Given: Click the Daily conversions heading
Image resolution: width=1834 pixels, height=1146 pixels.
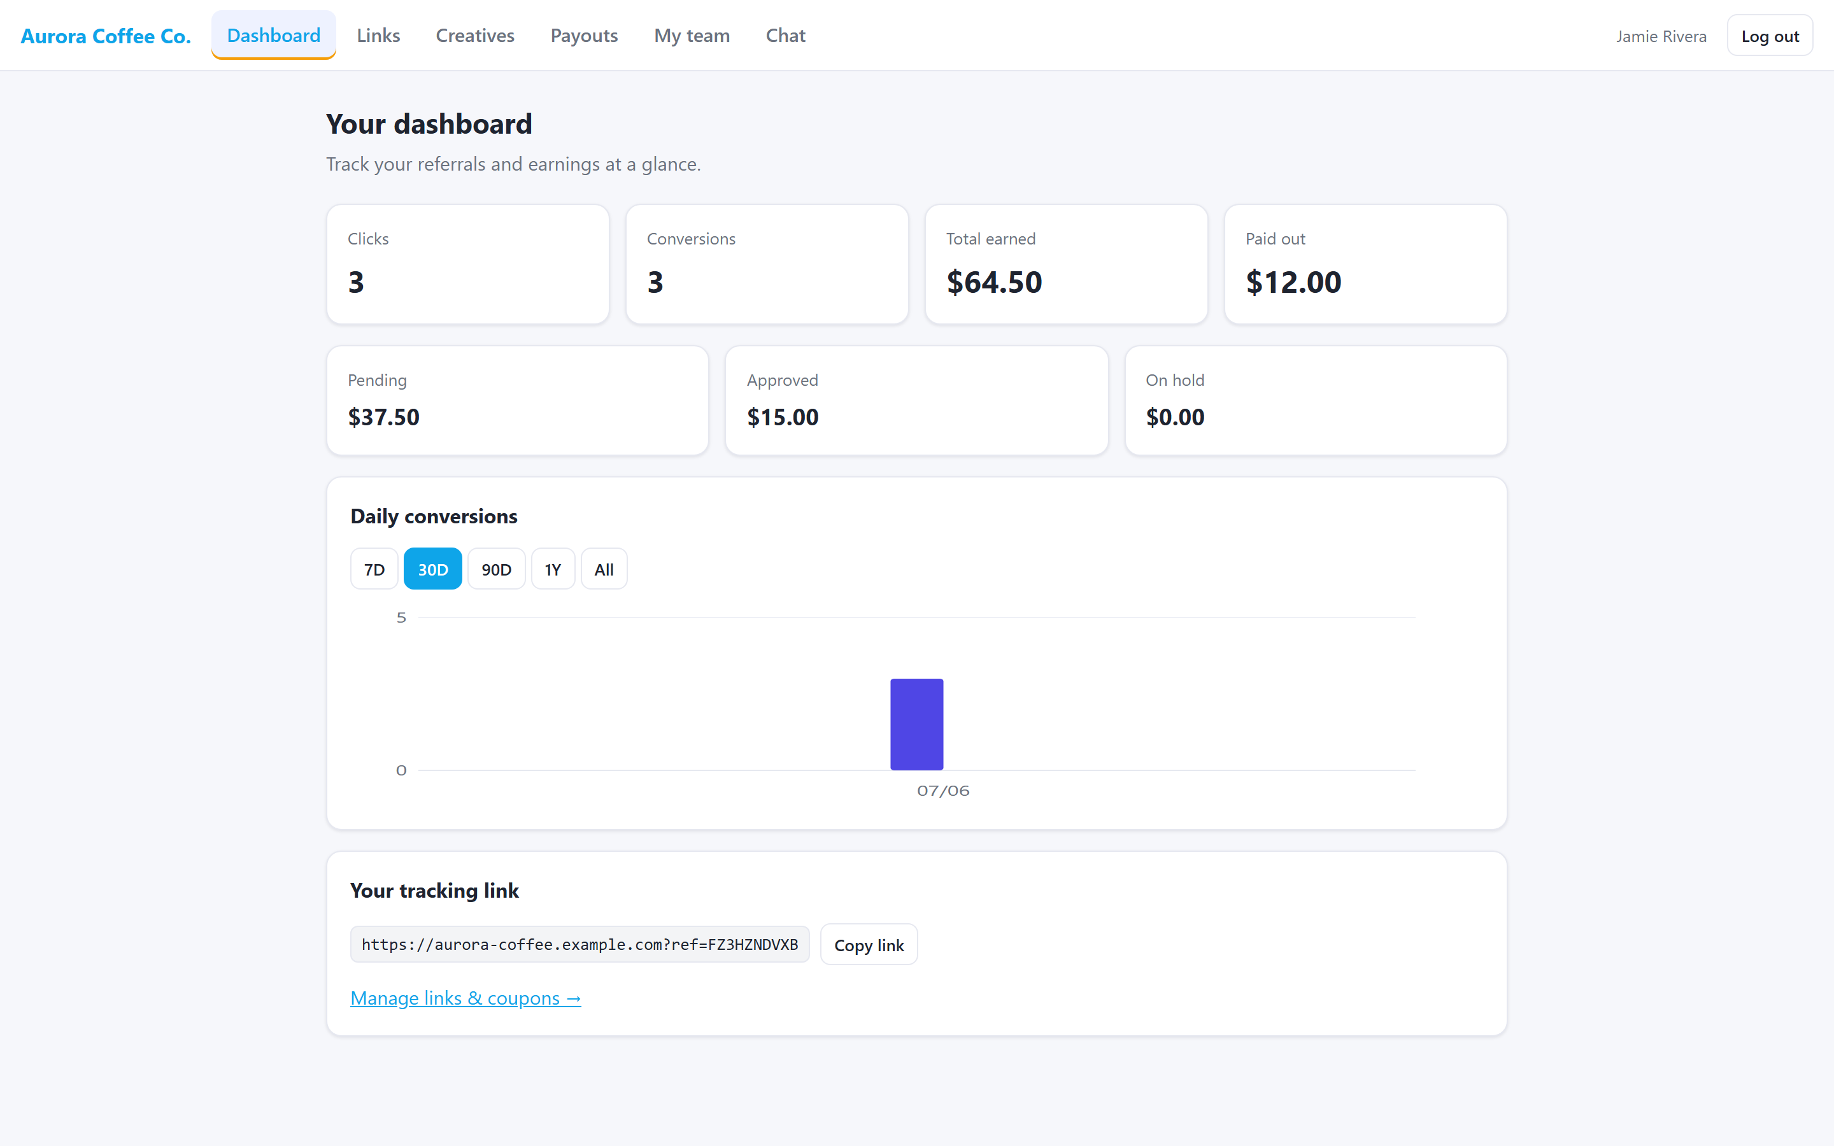Looking at the screenshot, I should pyautogui.click(x=434, y=516).
